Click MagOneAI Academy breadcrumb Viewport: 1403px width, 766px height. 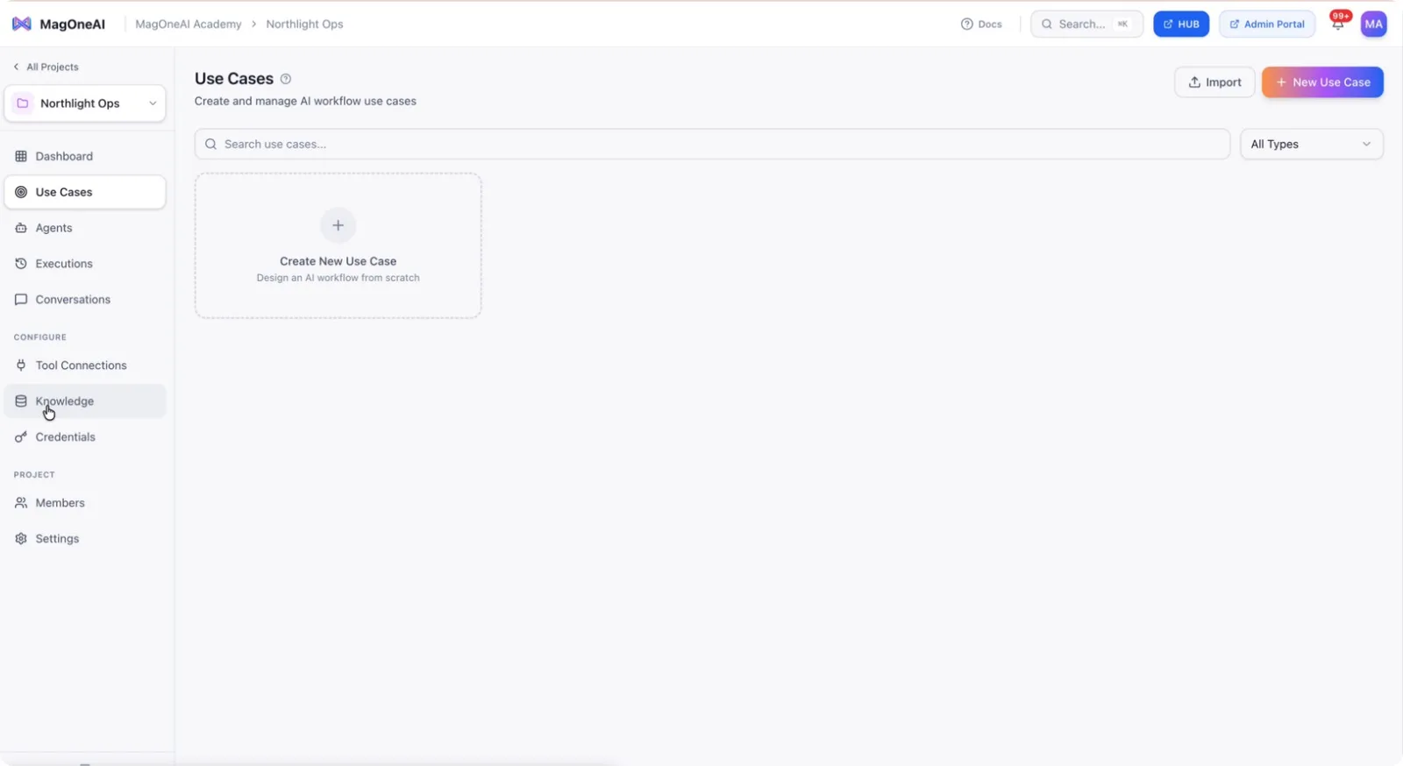[x=188, y=24]
